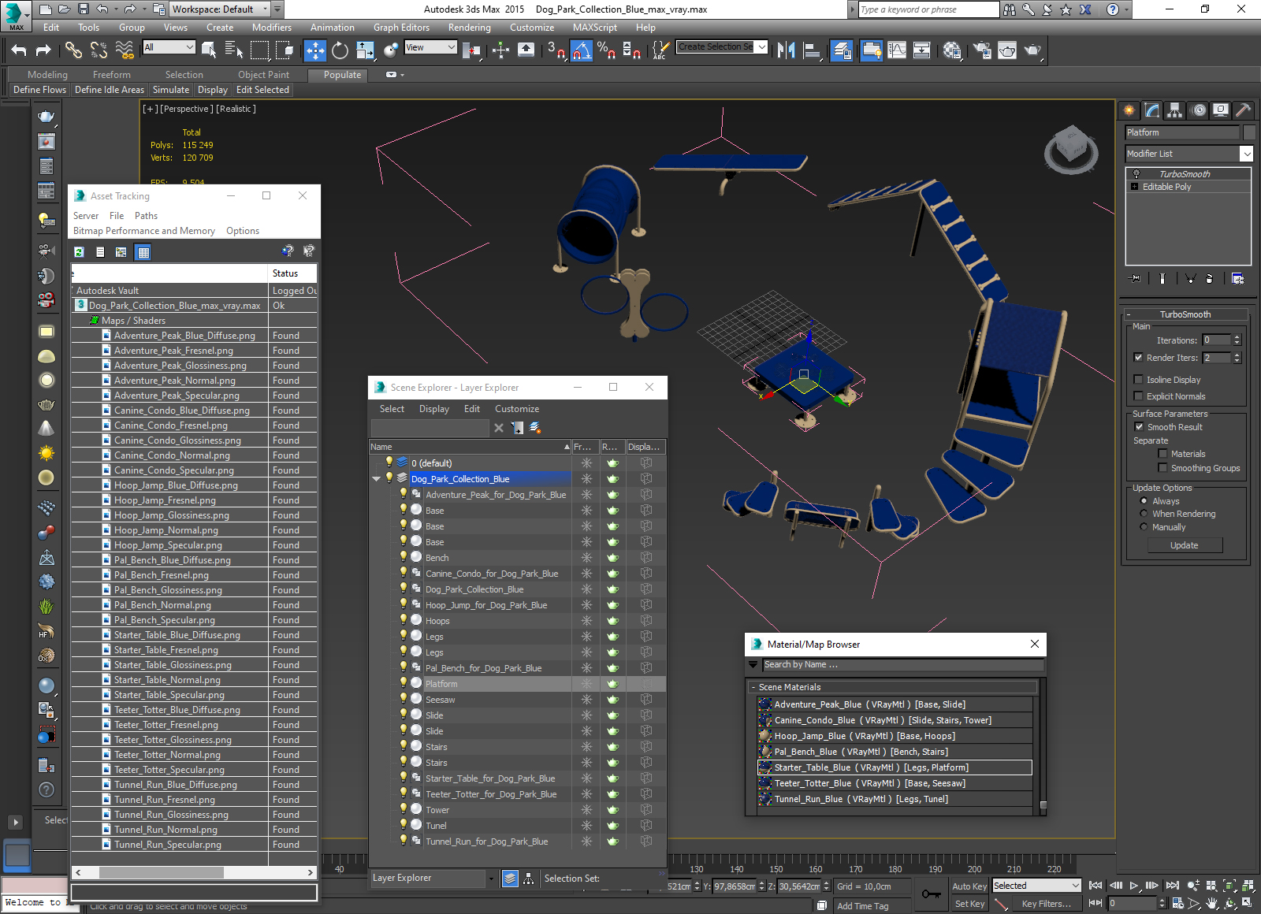Image resolution: width=1261 pixels, height=914 pixels.
Task: Open the Schematic View icon
Action: point(921,50)
